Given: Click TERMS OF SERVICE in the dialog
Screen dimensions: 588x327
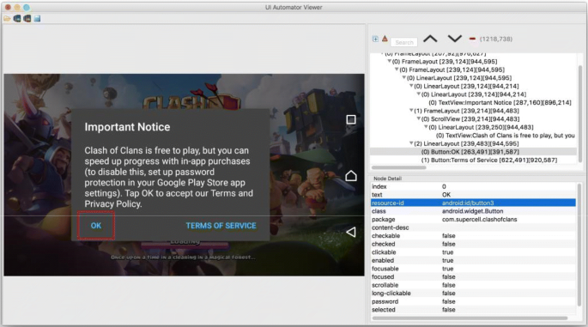Looking at the screenshot, I should (221, 226).
